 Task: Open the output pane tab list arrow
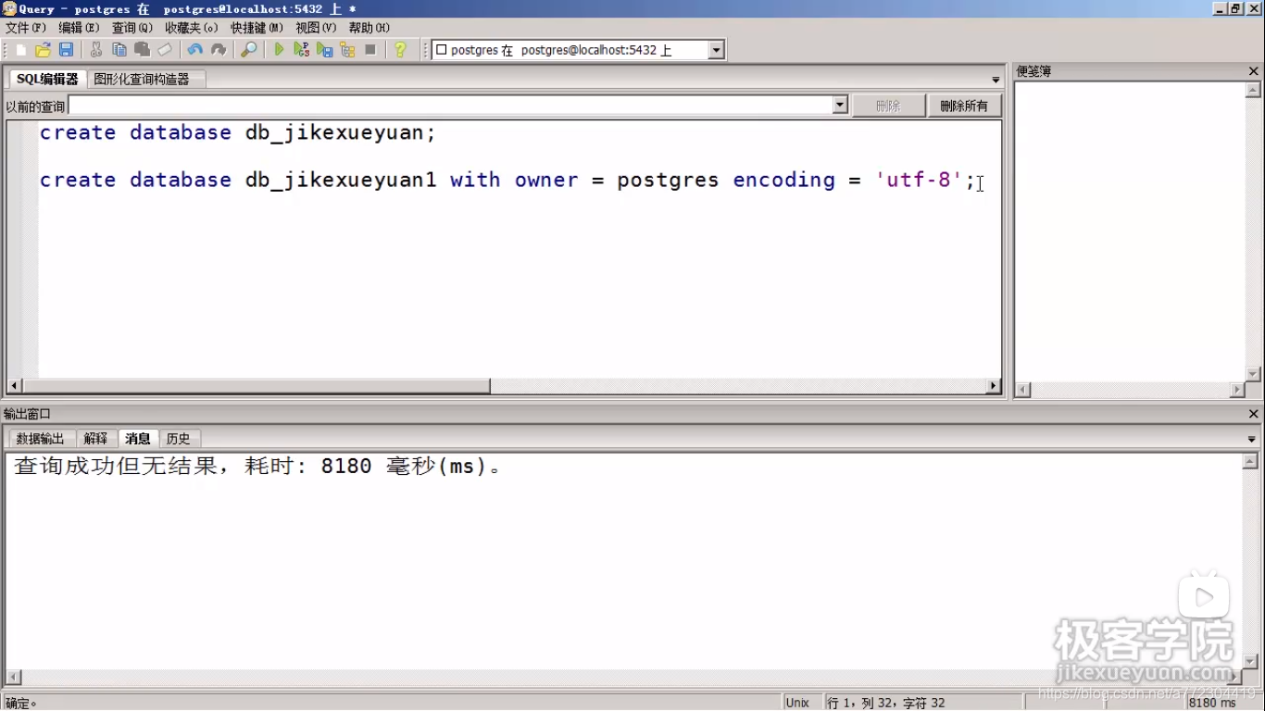pyautogui.click(x=1252, y=439)
